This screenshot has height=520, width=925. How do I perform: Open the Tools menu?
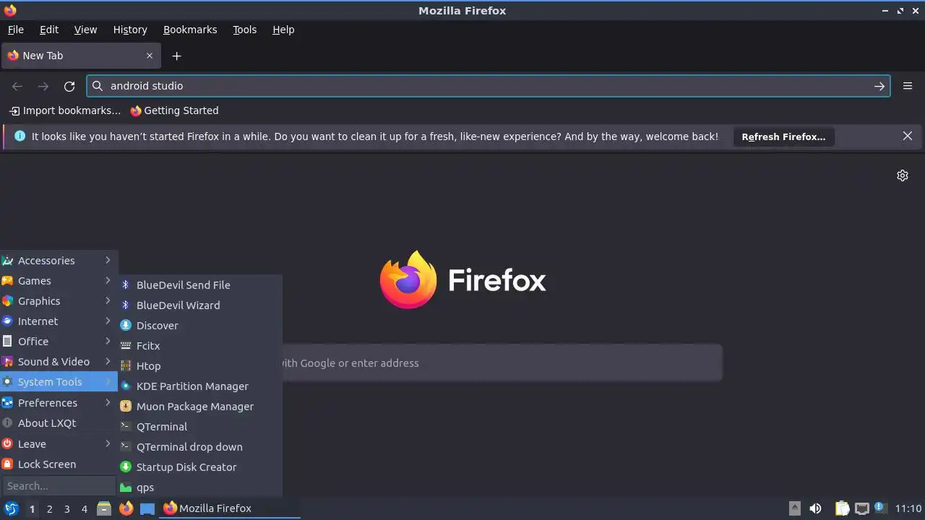pos(244,30)
